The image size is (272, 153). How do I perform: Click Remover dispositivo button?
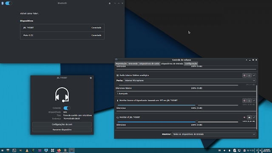[62, 130]
